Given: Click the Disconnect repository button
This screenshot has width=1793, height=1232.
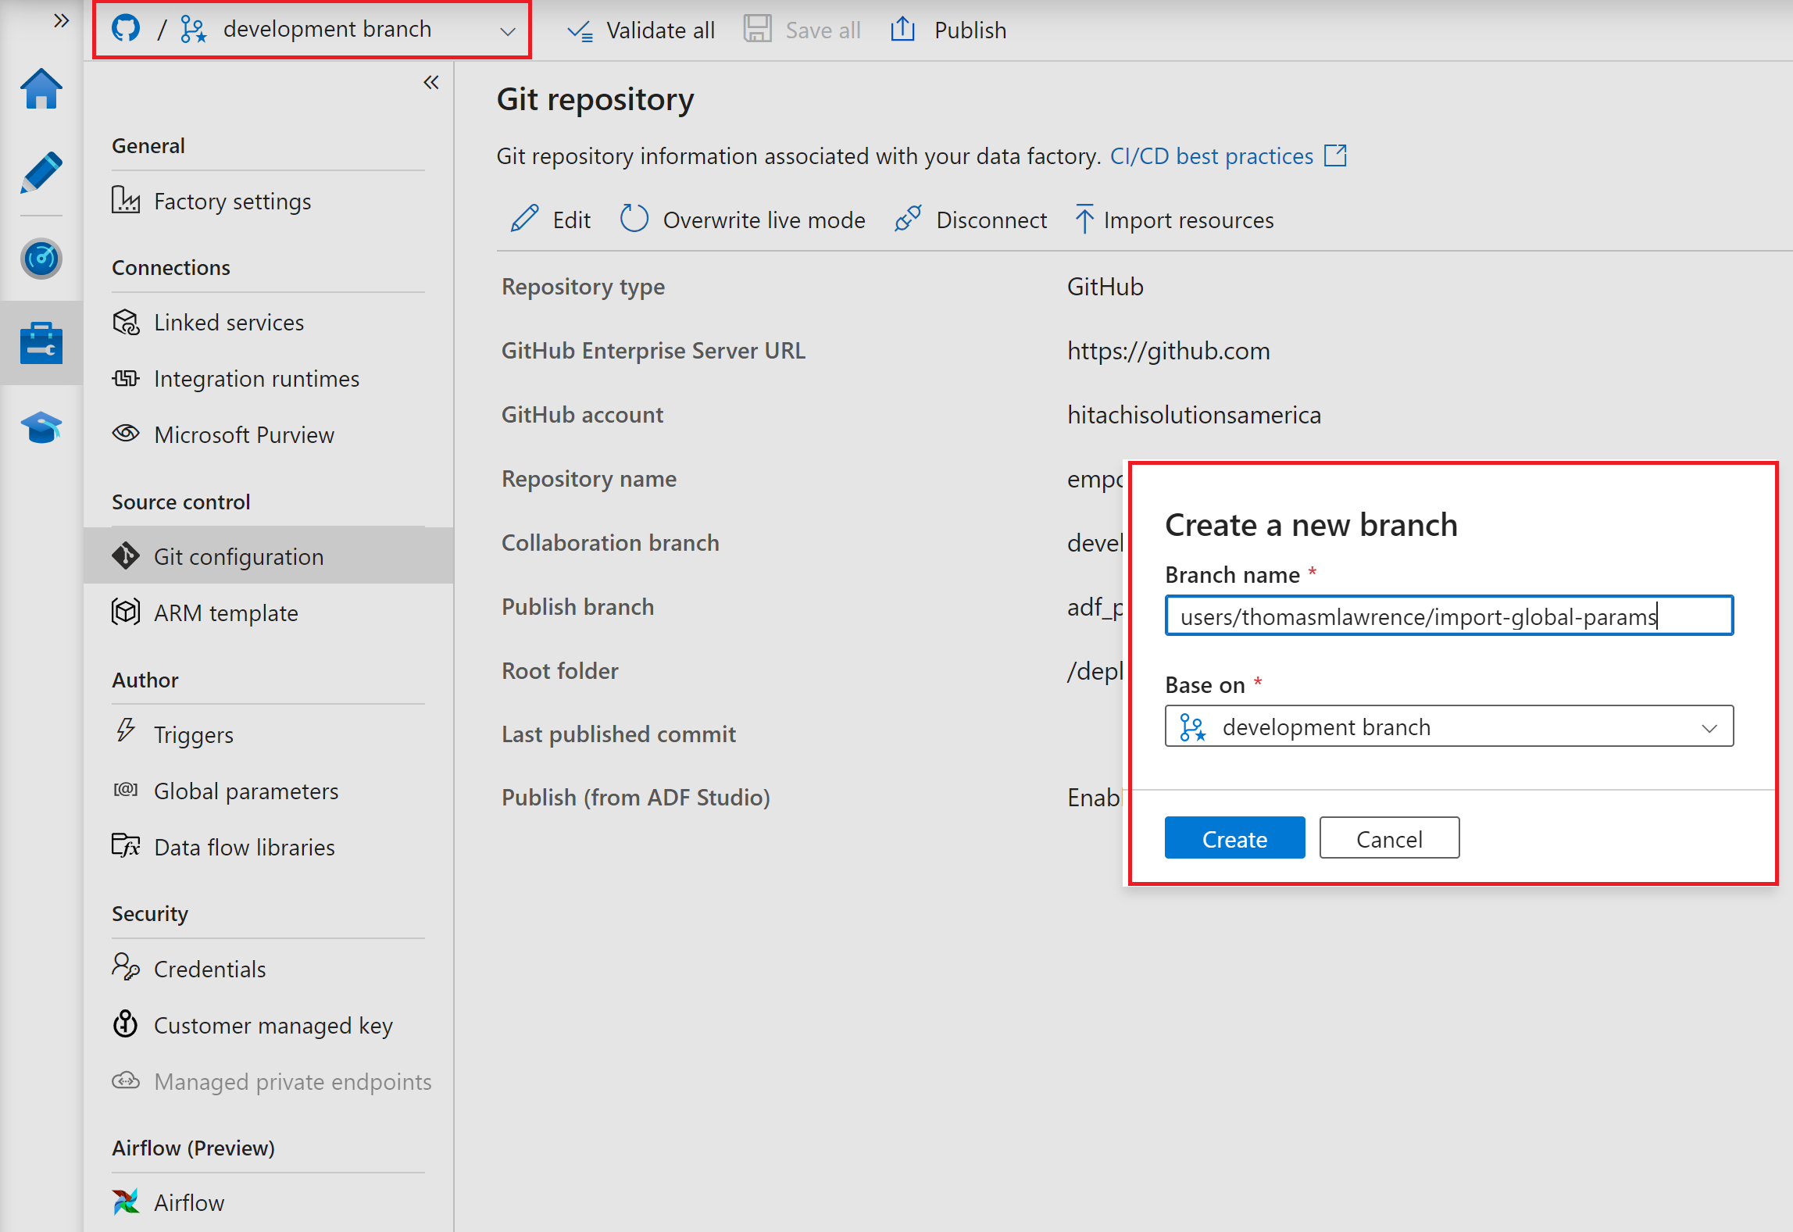Looking at the screenshot, I should pos(971,220).
